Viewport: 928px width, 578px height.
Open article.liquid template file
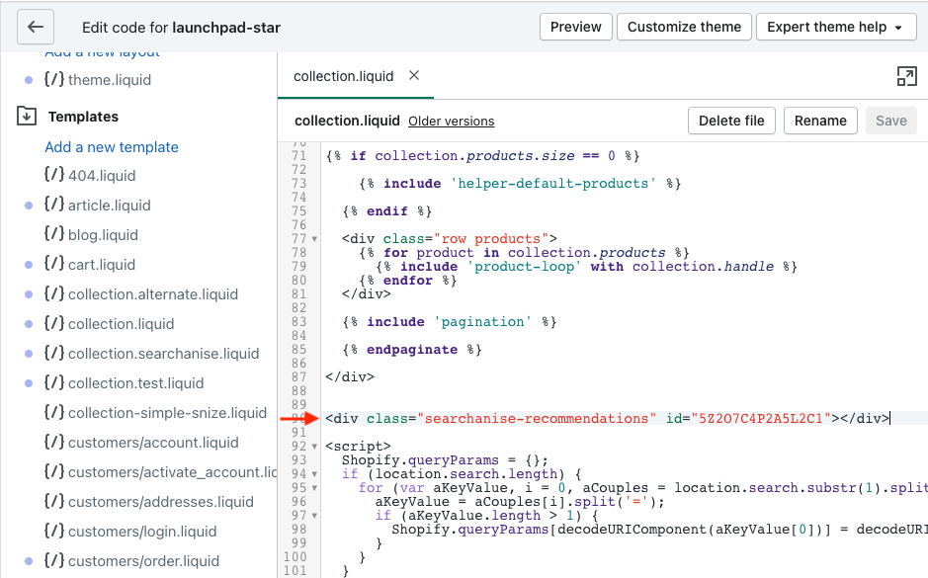click(110, 205)
